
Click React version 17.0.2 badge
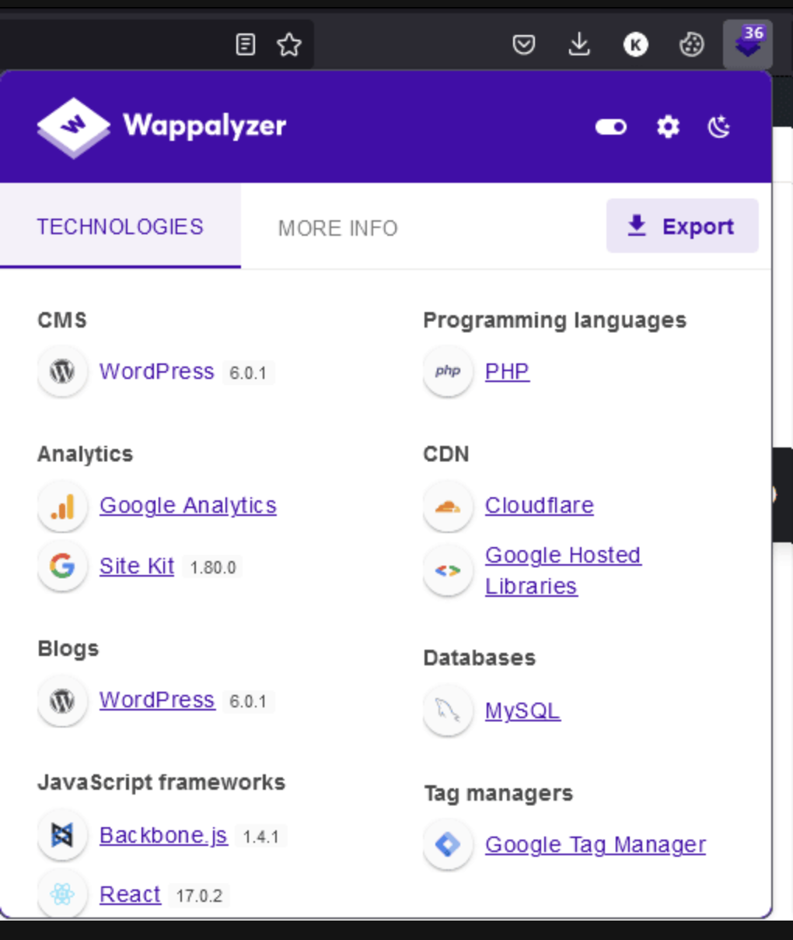(199, 896)
